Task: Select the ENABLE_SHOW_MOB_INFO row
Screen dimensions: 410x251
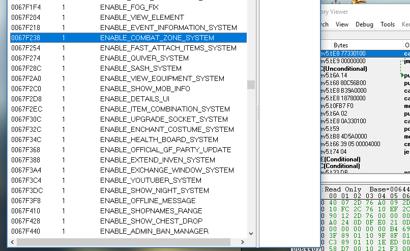Action: click(x=128, y=89)
